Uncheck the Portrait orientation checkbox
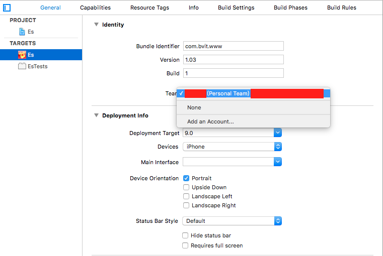 186,178
